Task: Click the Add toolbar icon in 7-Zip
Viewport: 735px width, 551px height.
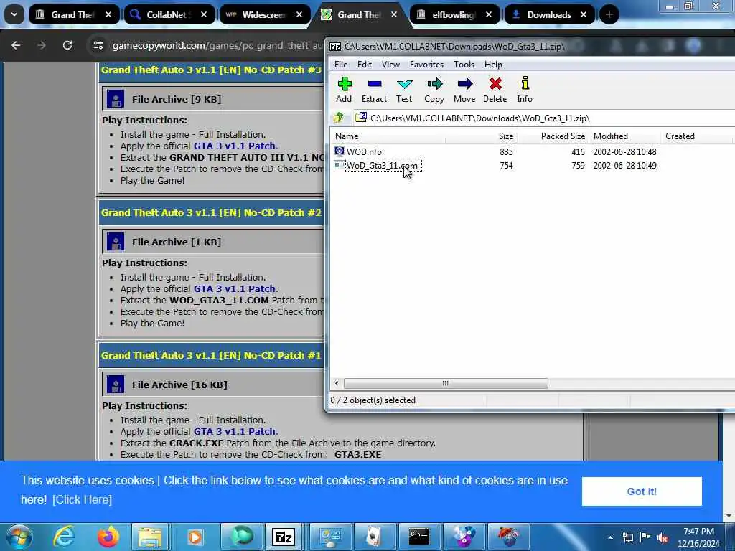Action: (344, 90)
